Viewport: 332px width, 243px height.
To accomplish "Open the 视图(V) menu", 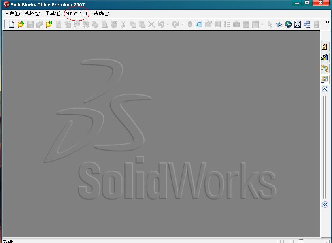I will point(32,13).
